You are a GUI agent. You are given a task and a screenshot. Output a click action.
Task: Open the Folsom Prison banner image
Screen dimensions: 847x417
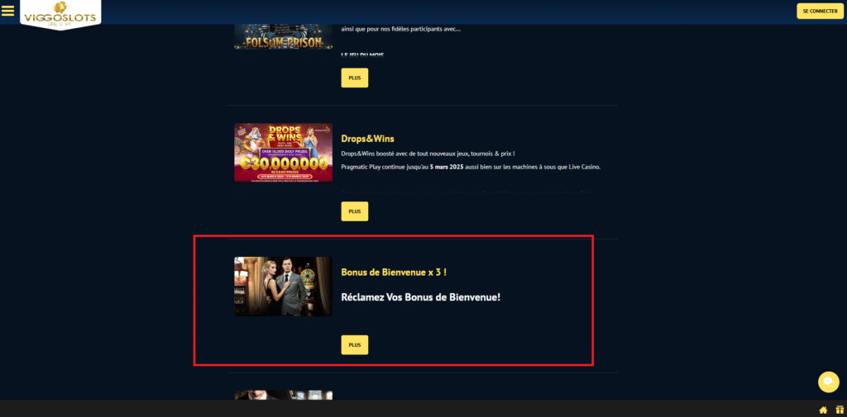(x=283, y=36)
